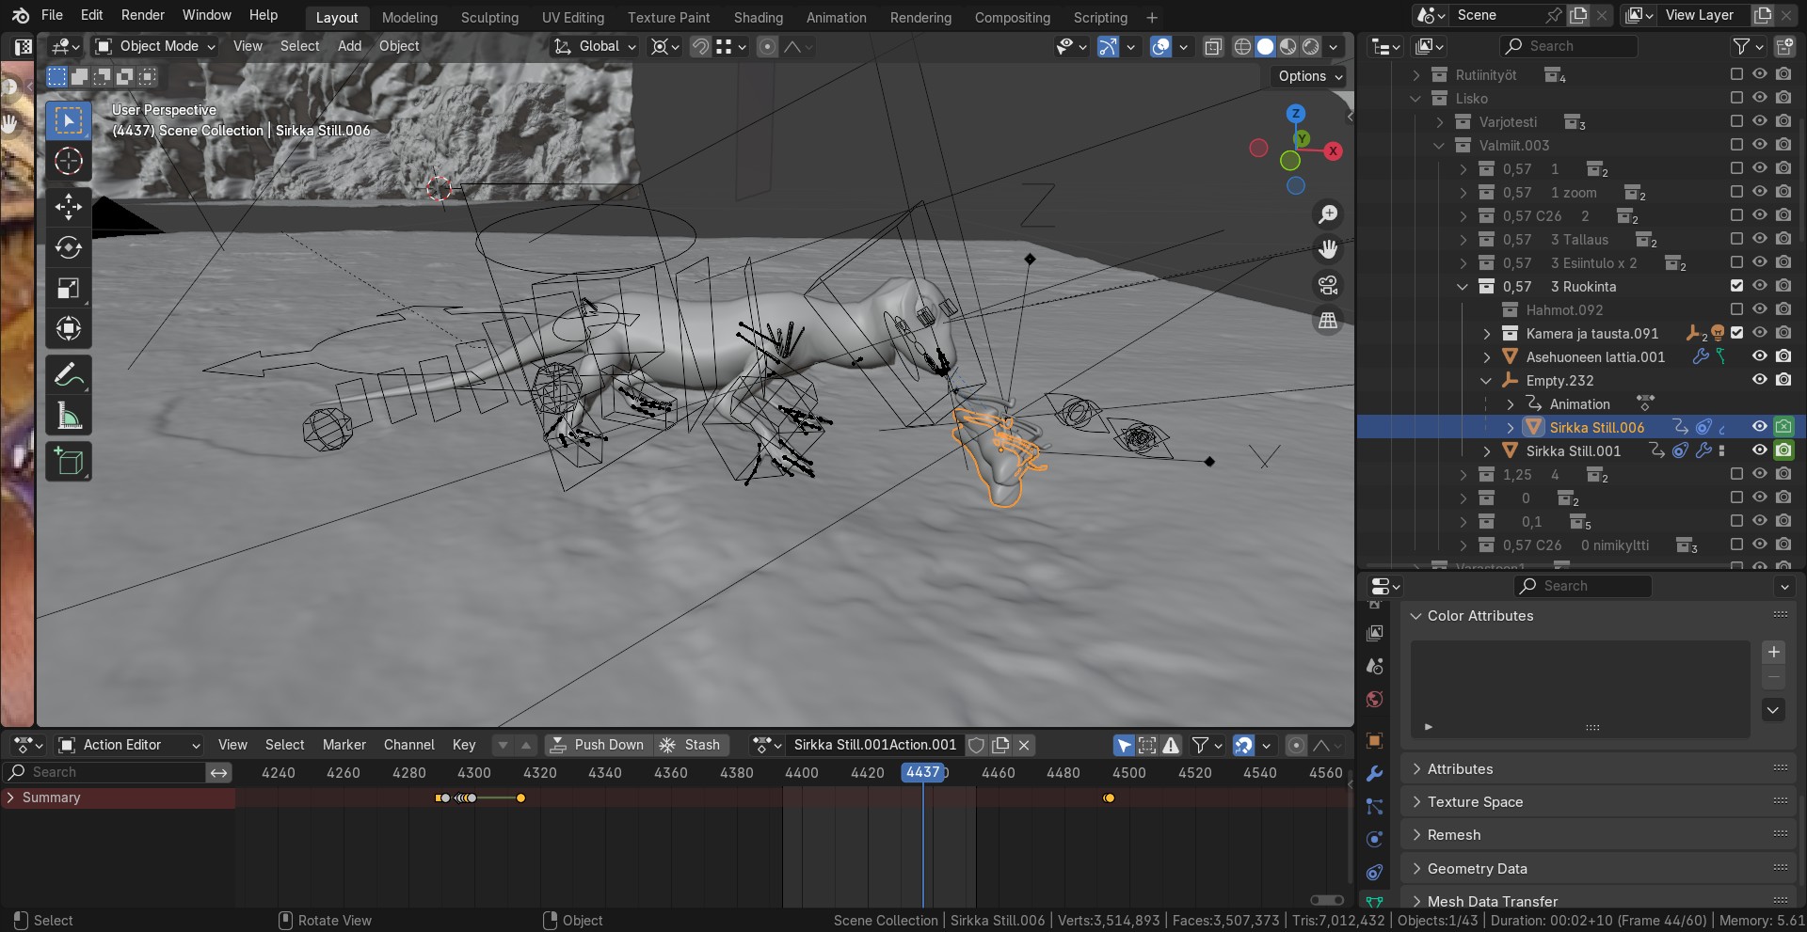The height and width of the screenshot is (932, 1807).
Task: Collapse the Color Attributes panel
Action: click(x=1480, y=616)
